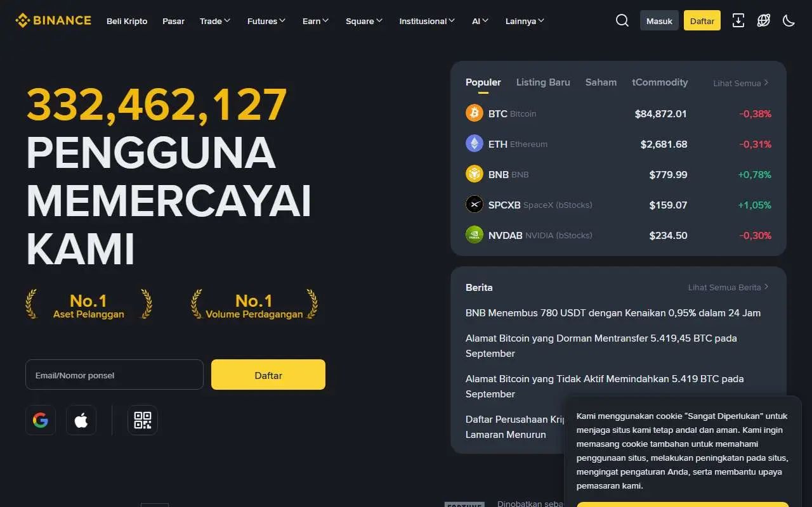Show the QR code sign-in icon

coord(143,420)
